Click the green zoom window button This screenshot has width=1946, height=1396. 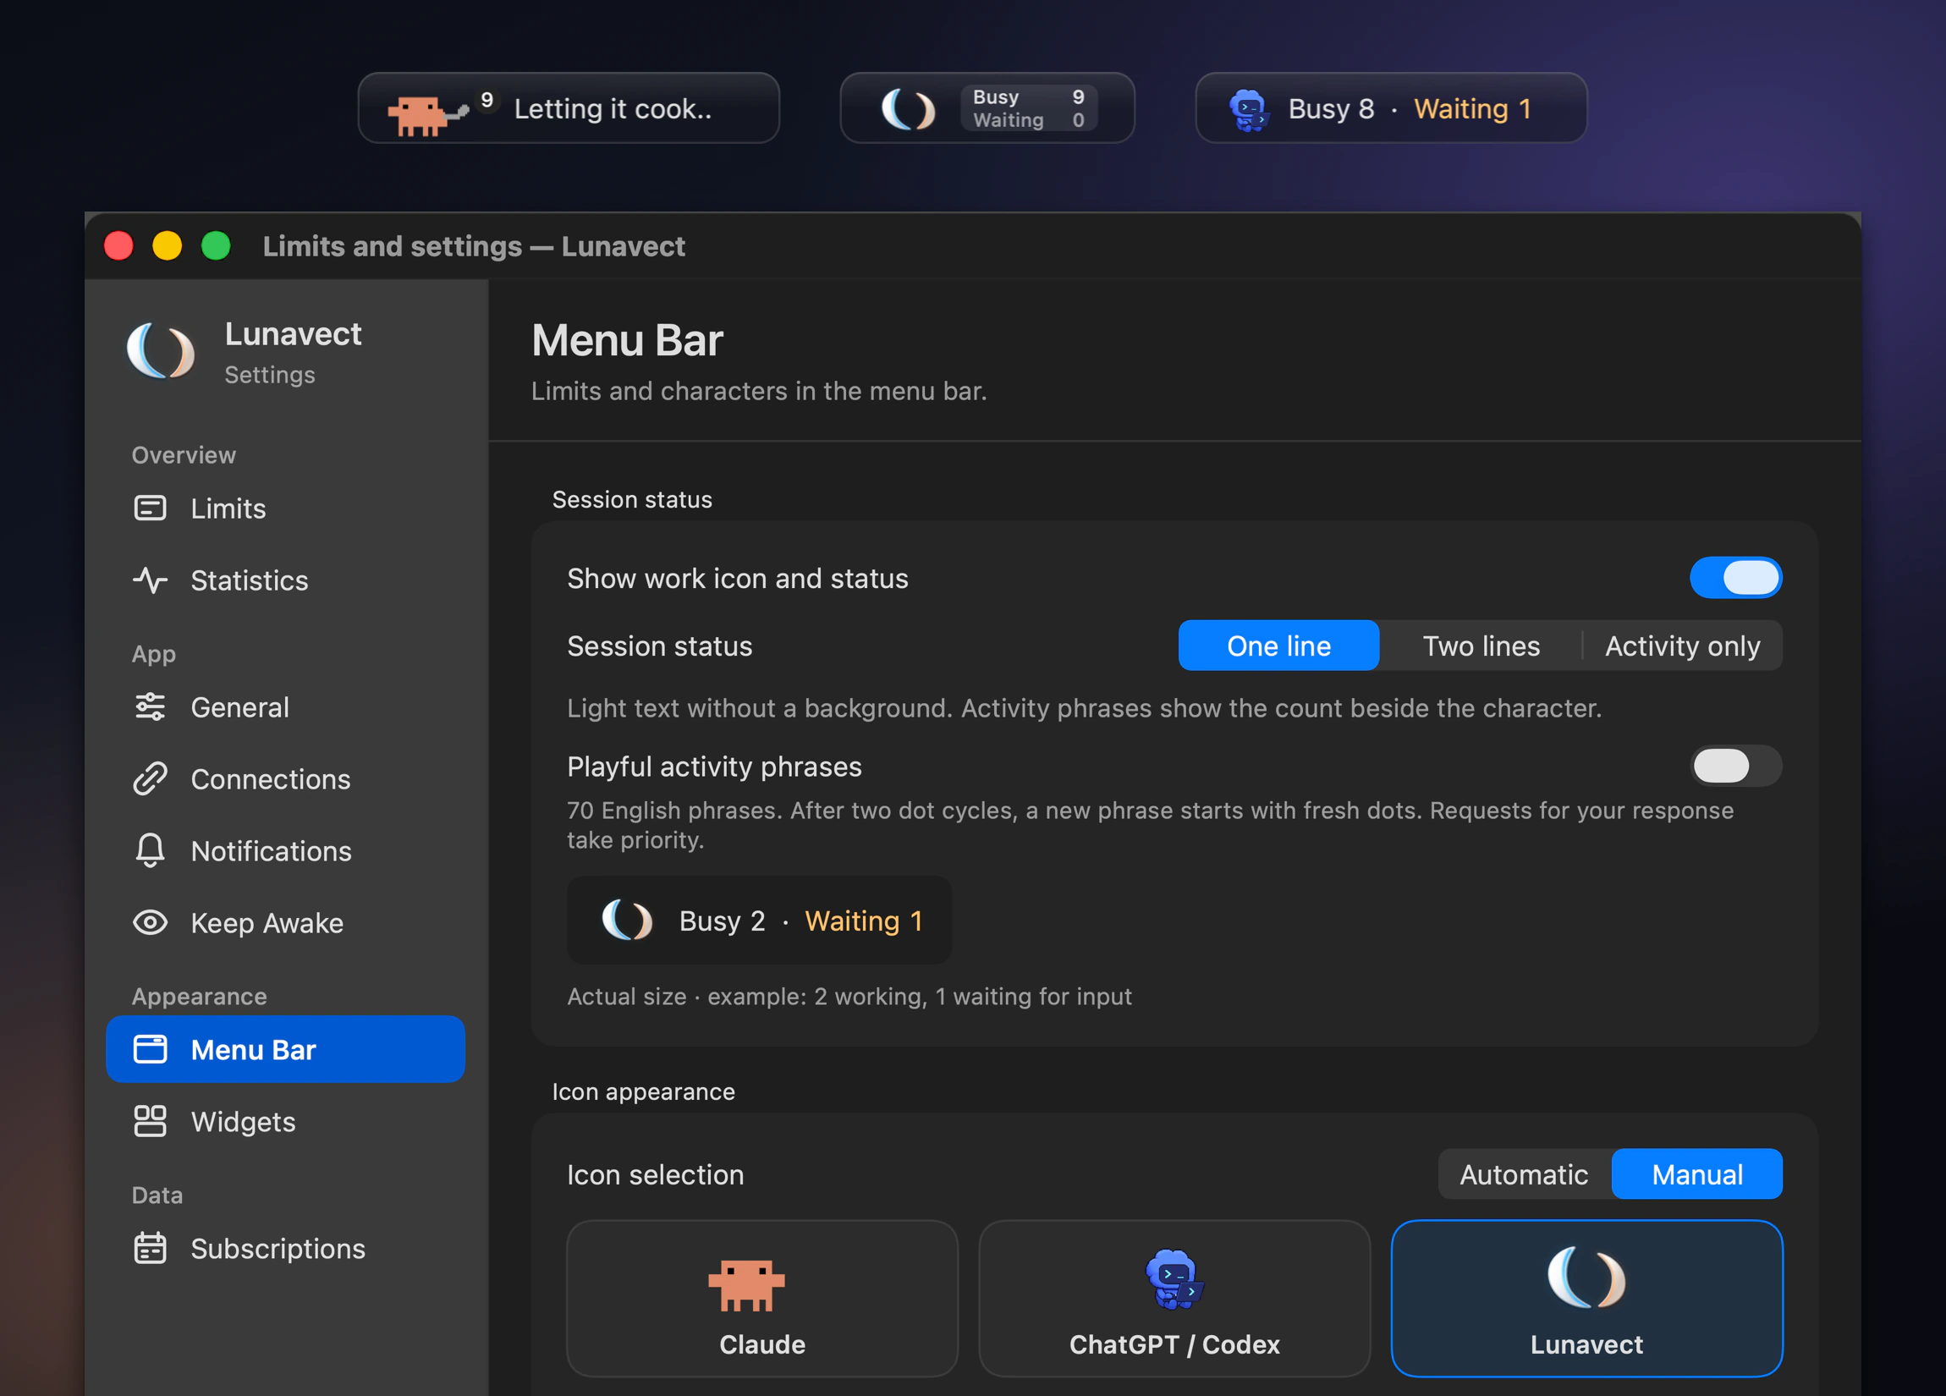tap(216, 246)
